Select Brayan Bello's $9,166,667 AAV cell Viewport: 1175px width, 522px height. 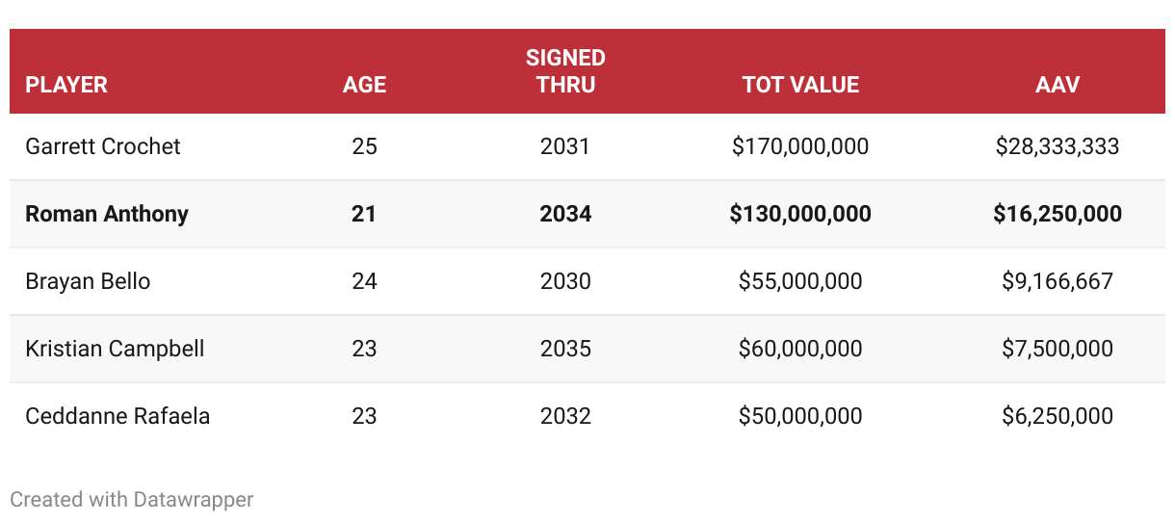point(1057,281)
